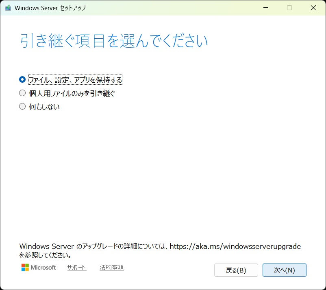Go back with the 戻る(B) button

[x=236, y=270]
